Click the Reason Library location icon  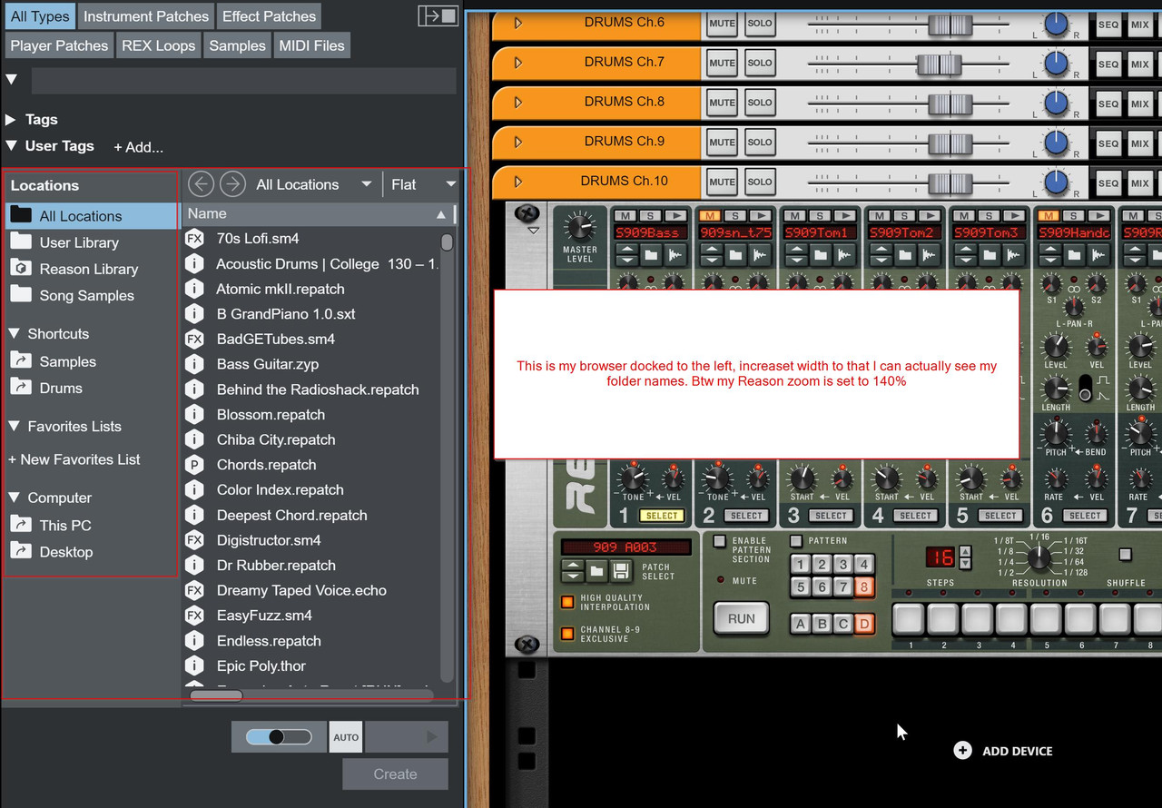(21, 268)
